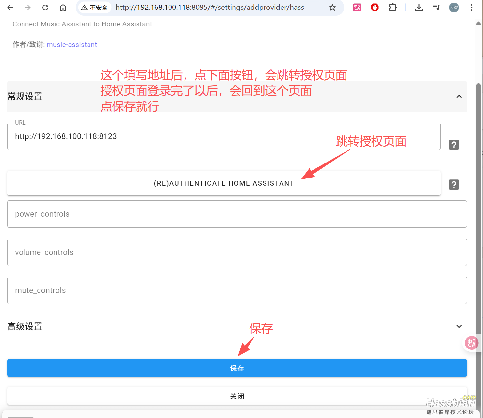Screen dimensions: 483x418
Task: Open the mute_controls dropdown
Action: [237, 290]
